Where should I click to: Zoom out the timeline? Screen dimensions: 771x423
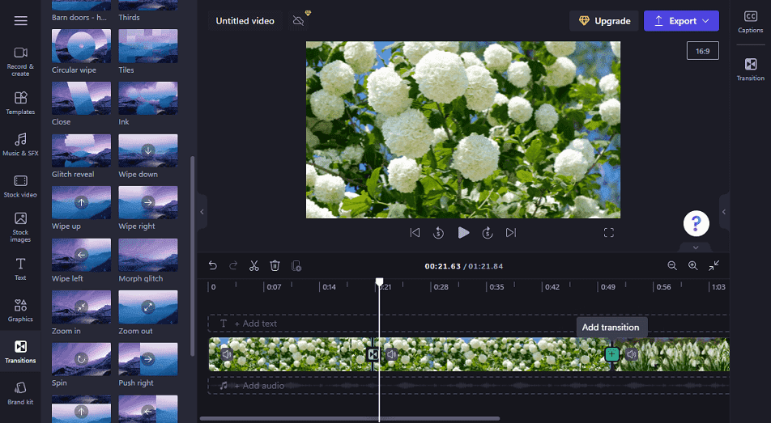(672, 266)
